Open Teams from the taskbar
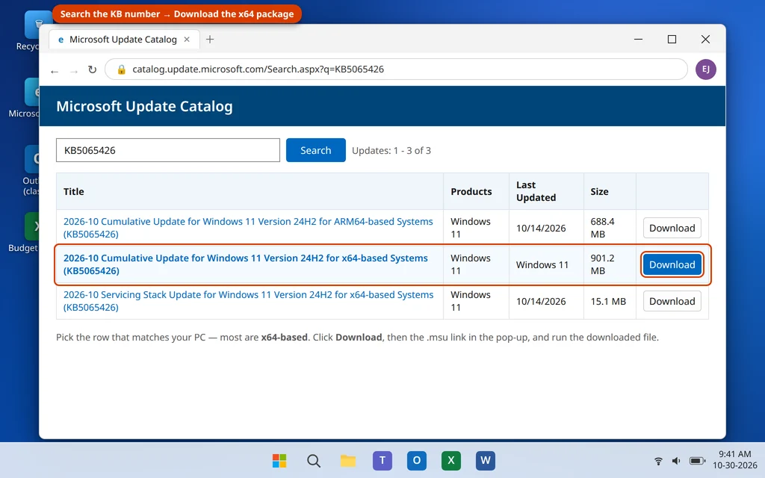Screen dimensions: 765x478 click(382, 460)
